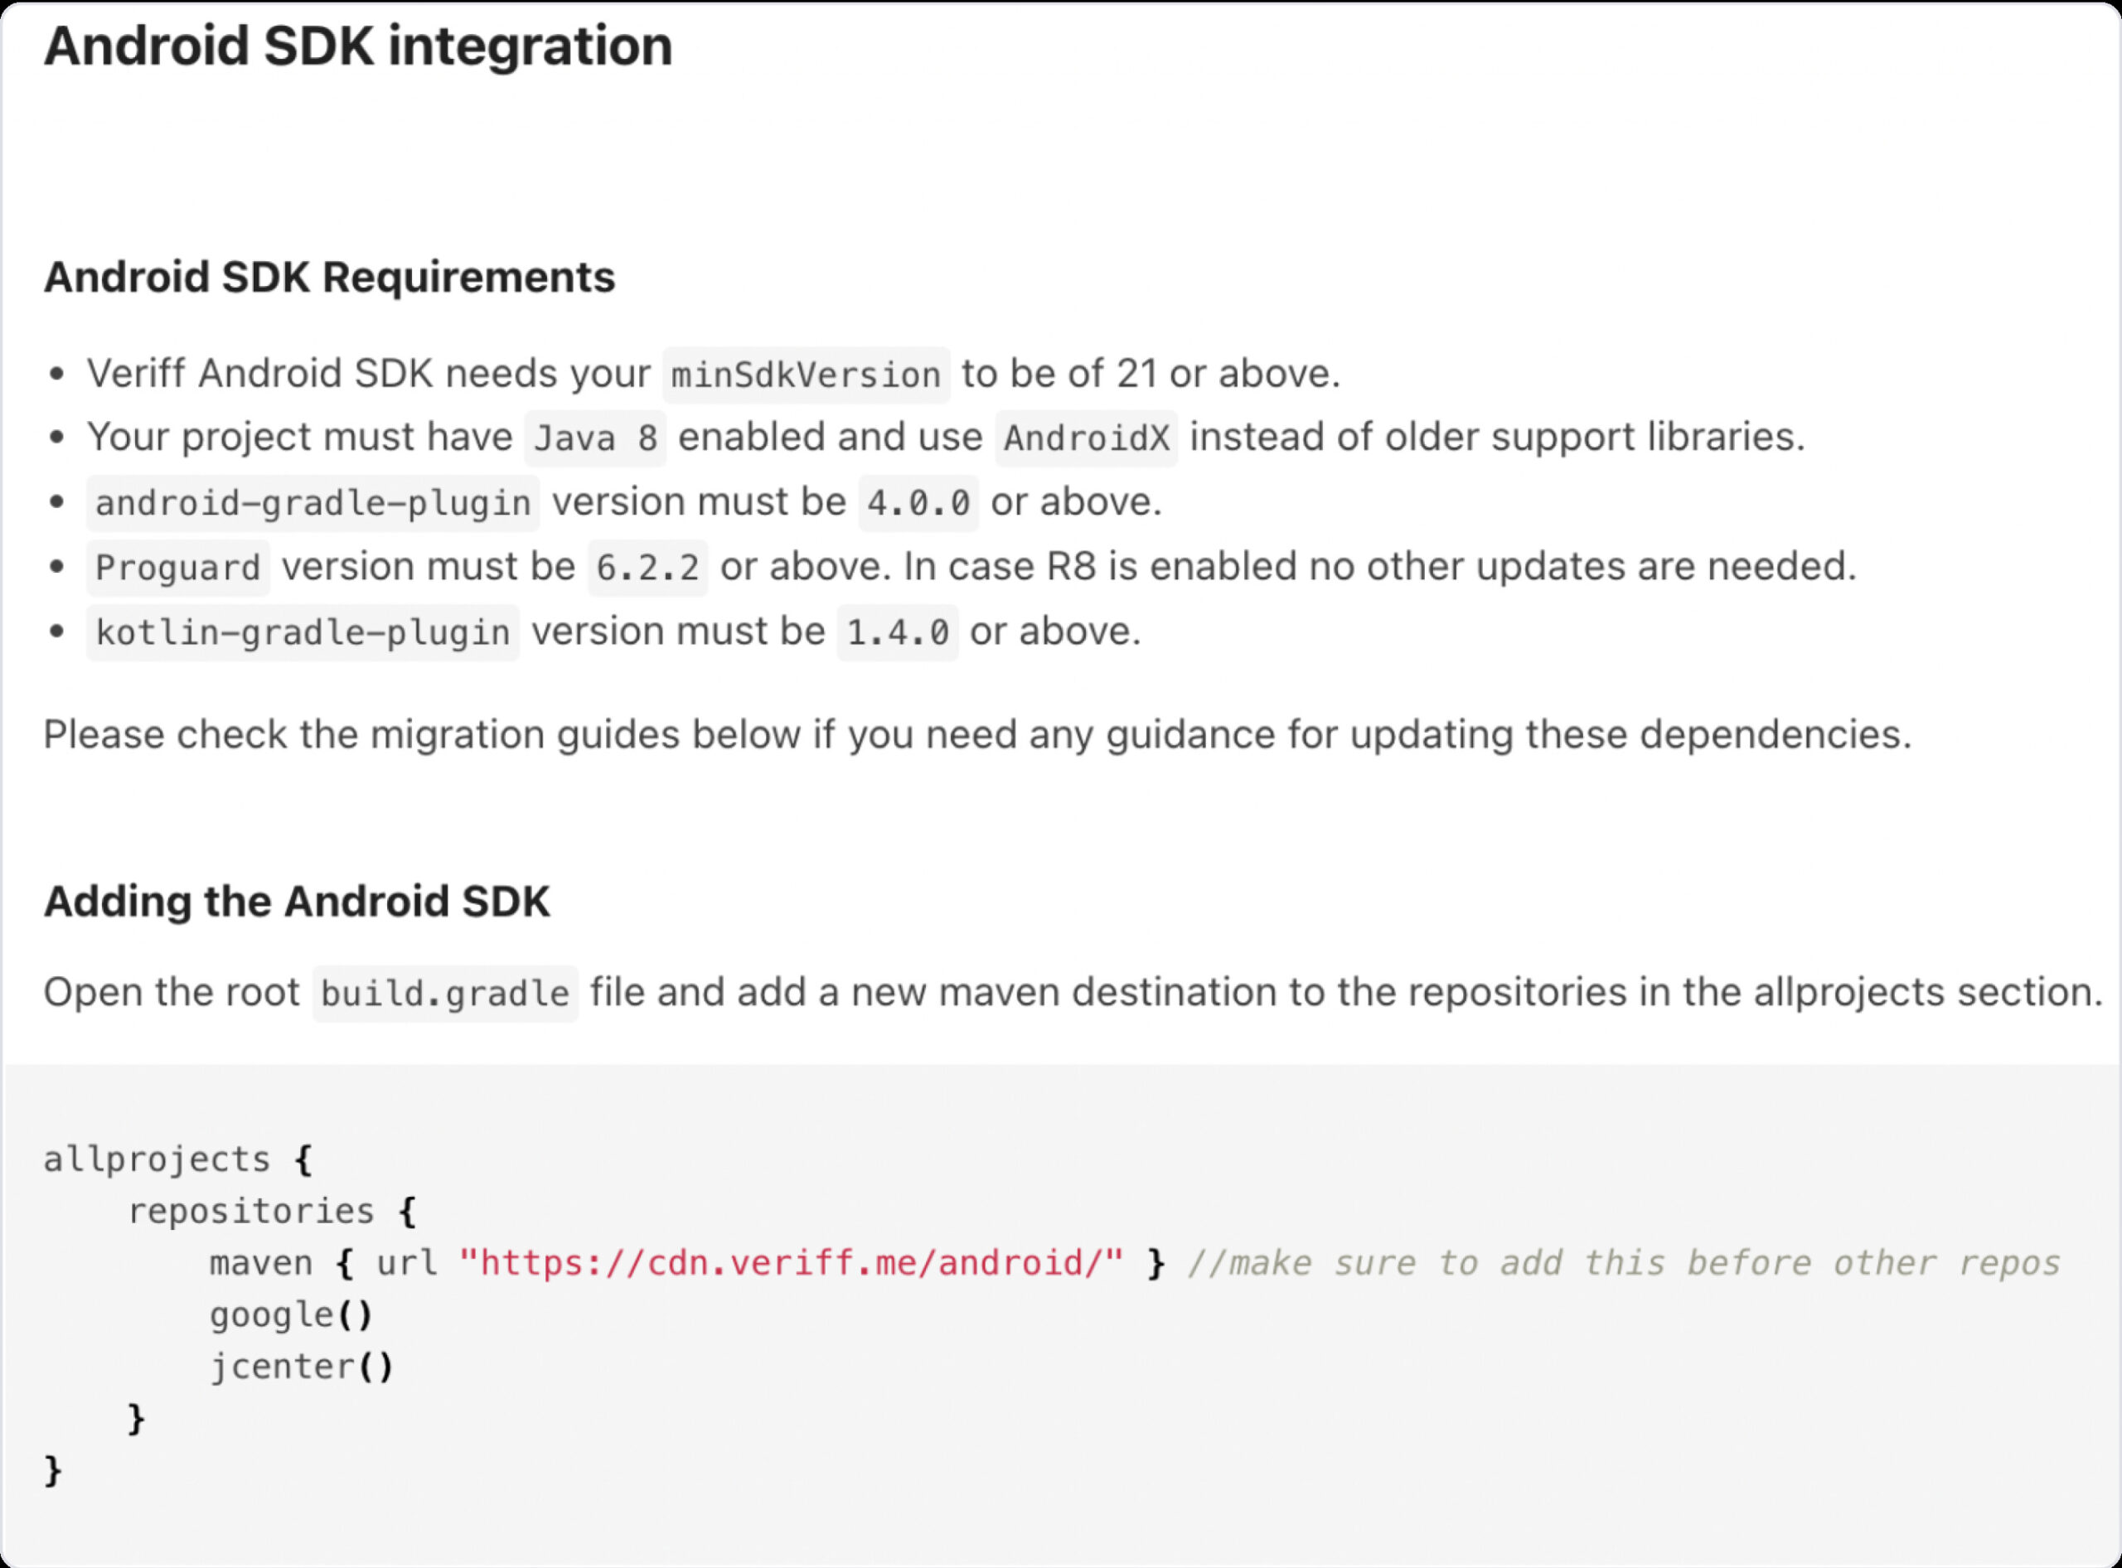Click the AndroidX code tag
2122x1568 pixels.
pos(1086,438)
